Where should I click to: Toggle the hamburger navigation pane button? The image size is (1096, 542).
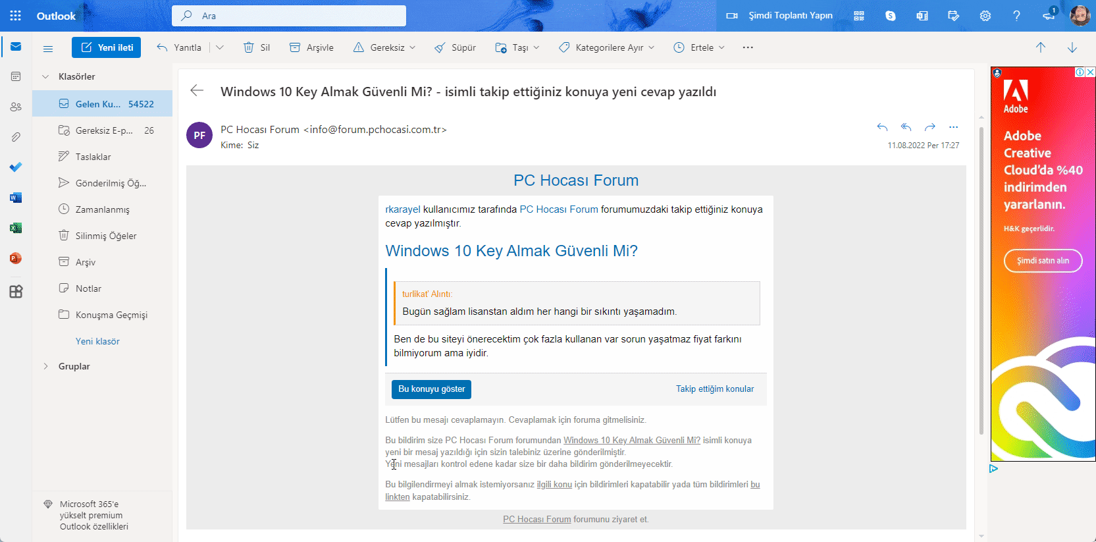[x=48, y=48]
